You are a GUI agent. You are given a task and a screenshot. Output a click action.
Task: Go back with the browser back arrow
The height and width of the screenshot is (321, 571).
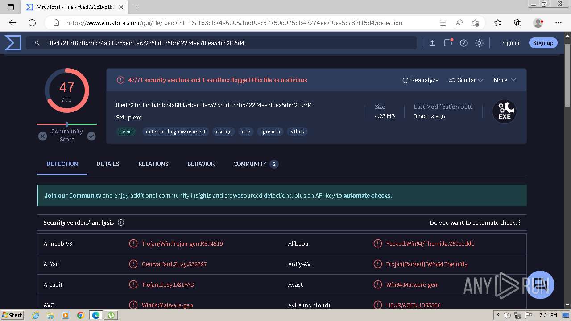[x=12, y=23]
